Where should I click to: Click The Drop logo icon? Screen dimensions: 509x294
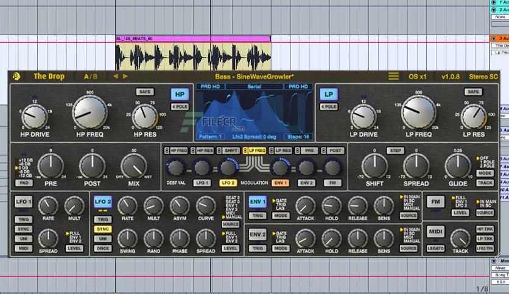16,77
